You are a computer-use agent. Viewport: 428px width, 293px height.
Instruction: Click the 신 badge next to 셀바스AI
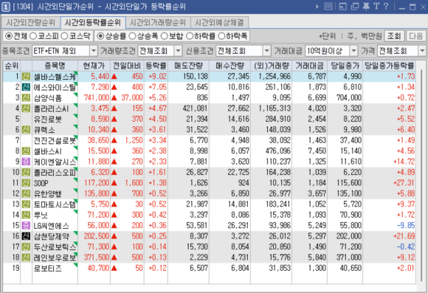click(x=26, y=151)
